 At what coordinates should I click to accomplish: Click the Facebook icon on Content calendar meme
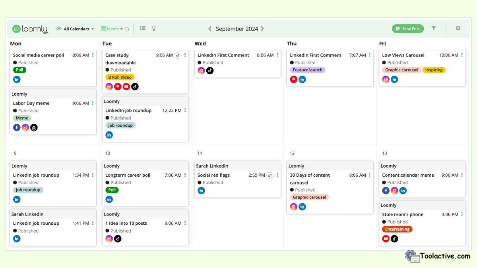pyautogui.click(x=386, y=191)
